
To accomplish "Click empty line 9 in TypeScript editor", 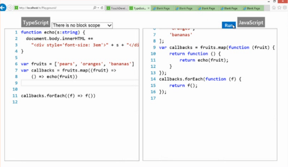I will click(80, 83).
